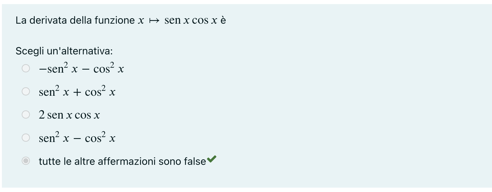Click the formula text −sen² x − cos² x
Screen dimensions: 492x192
coord(81,69)
